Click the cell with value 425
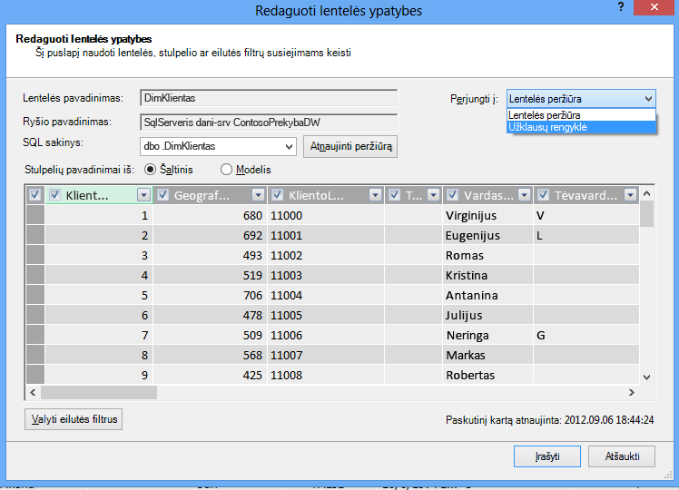This screenshot has height=490, width=679. [210, 375]
